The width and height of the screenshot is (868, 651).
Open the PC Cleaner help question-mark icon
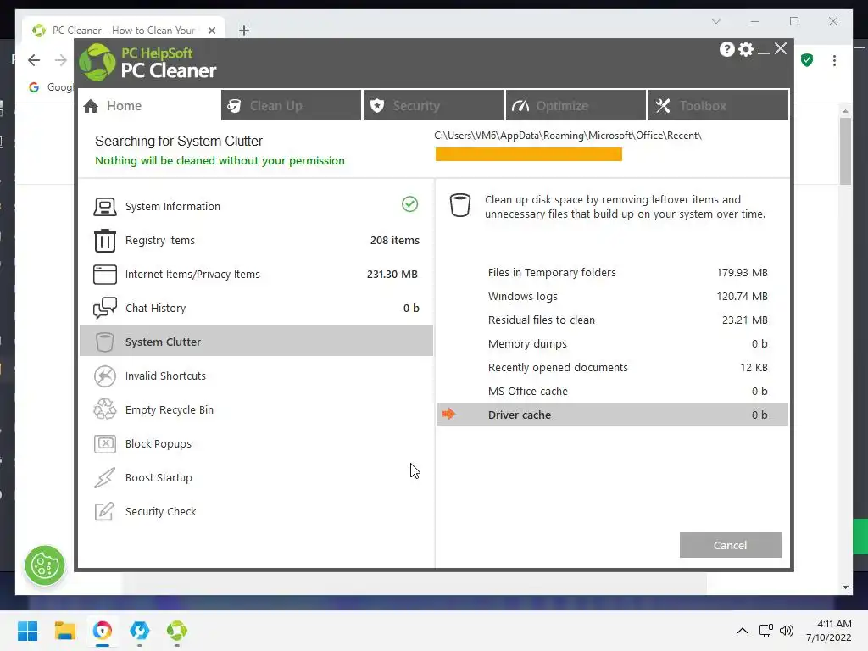(x=726, y=49)
